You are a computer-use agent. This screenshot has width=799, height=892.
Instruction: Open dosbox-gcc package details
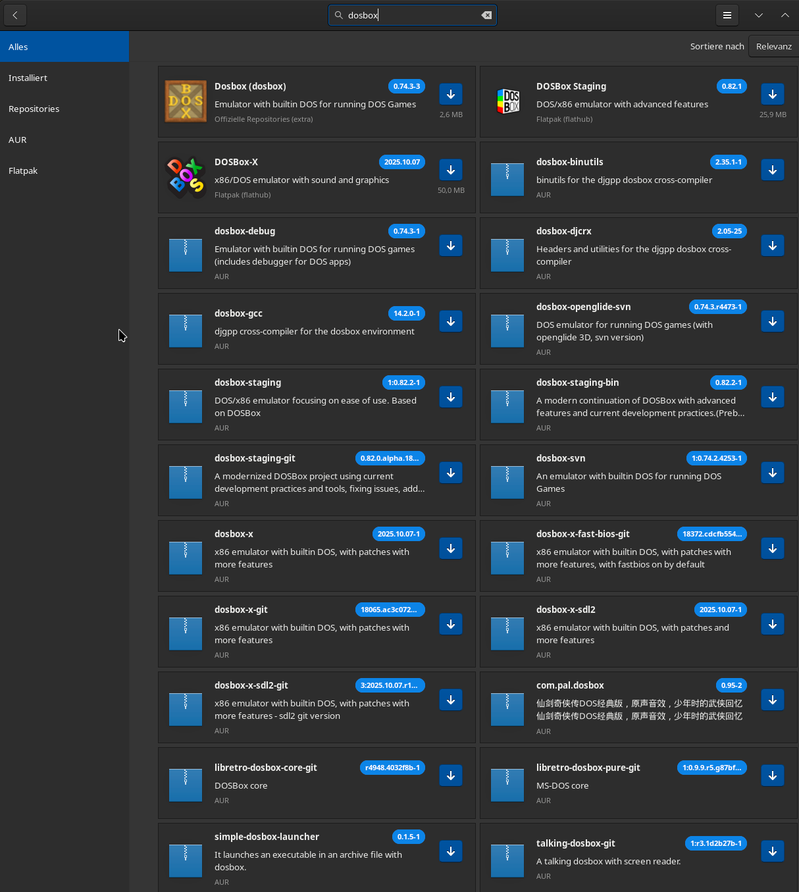click(238, 313)
